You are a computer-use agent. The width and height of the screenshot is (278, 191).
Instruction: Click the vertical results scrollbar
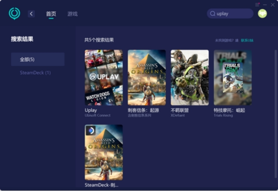[276, 114]
